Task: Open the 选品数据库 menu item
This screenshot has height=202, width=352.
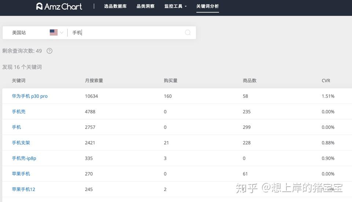Action: 115,6
